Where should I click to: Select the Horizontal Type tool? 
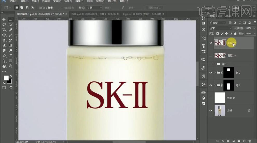click(11, 56)
